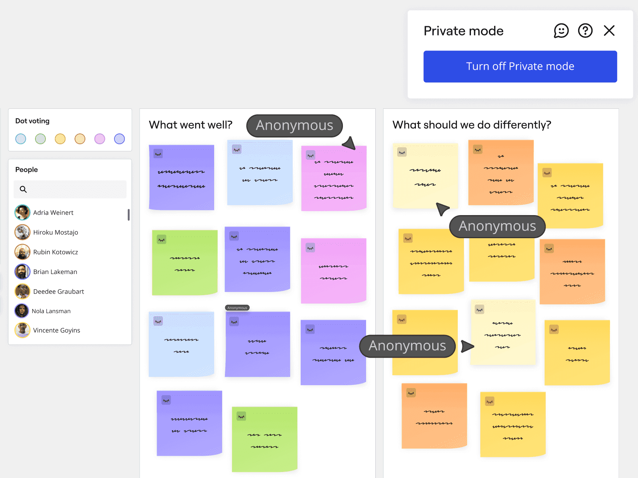Viewport: 638px width, 478px height.
Task: Click the hidden-eye icon on the green note below What went well
Action: coord(161,239)
